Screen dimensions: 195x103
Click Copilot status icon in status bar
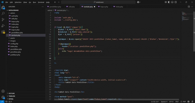pyautogui.click(x=189, y=102)
